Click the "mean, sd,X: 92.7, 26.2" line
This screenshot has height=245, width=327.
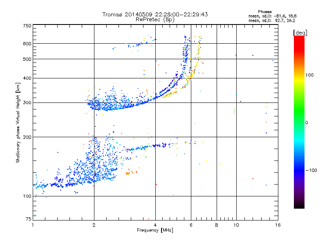pyautogui.click(x=272, y=20)
